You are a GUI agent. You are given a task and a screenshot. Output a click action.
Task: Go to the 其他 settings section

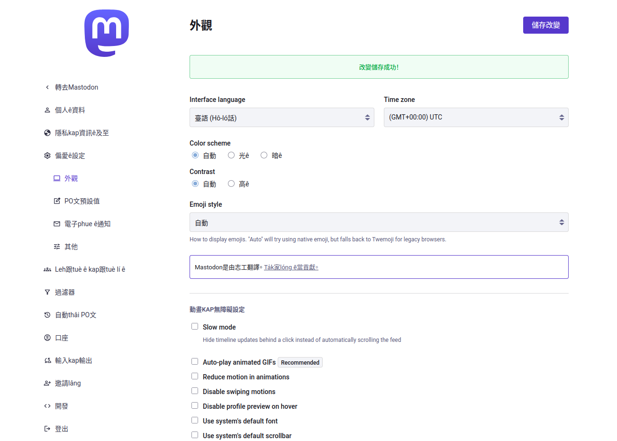71,247
